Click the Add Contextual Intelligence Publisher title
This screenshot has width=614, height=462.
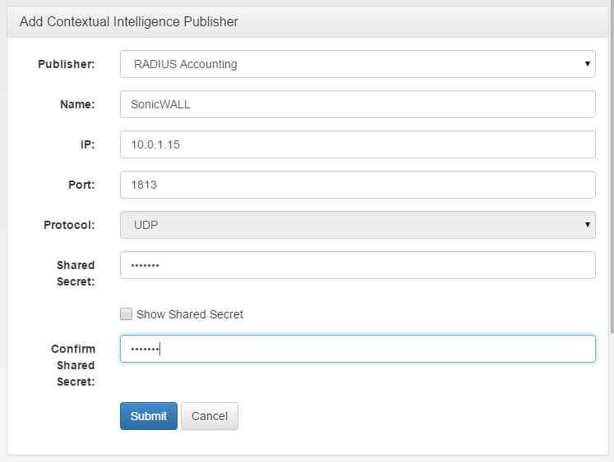[x=129, y=21]
